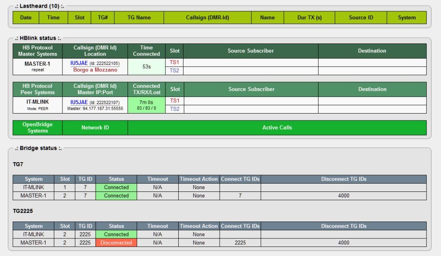Click the Timeout Action header in TG7 table

click(x=199, y=179)
